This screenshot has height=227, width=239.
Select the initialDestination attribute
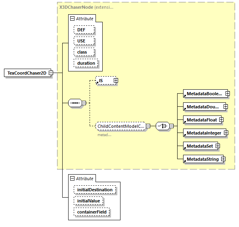94,190
